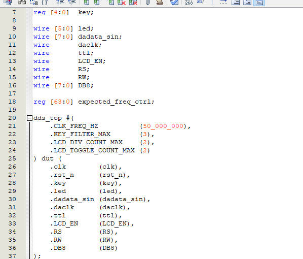Click the ab/ toolbar icon
Image resolution: width=303 pixels, height=259 pixels.
(200, 3)
